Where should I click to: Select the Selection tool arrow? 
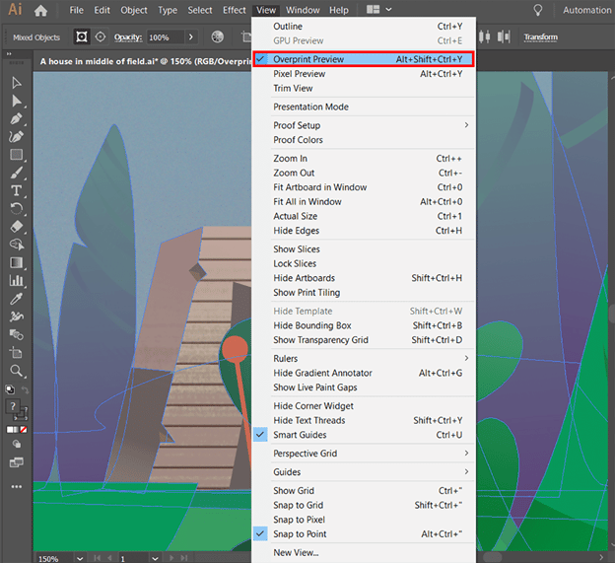tap(17, 84)
